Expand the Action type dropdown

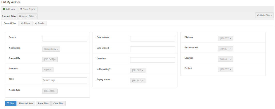pos(50,91)
